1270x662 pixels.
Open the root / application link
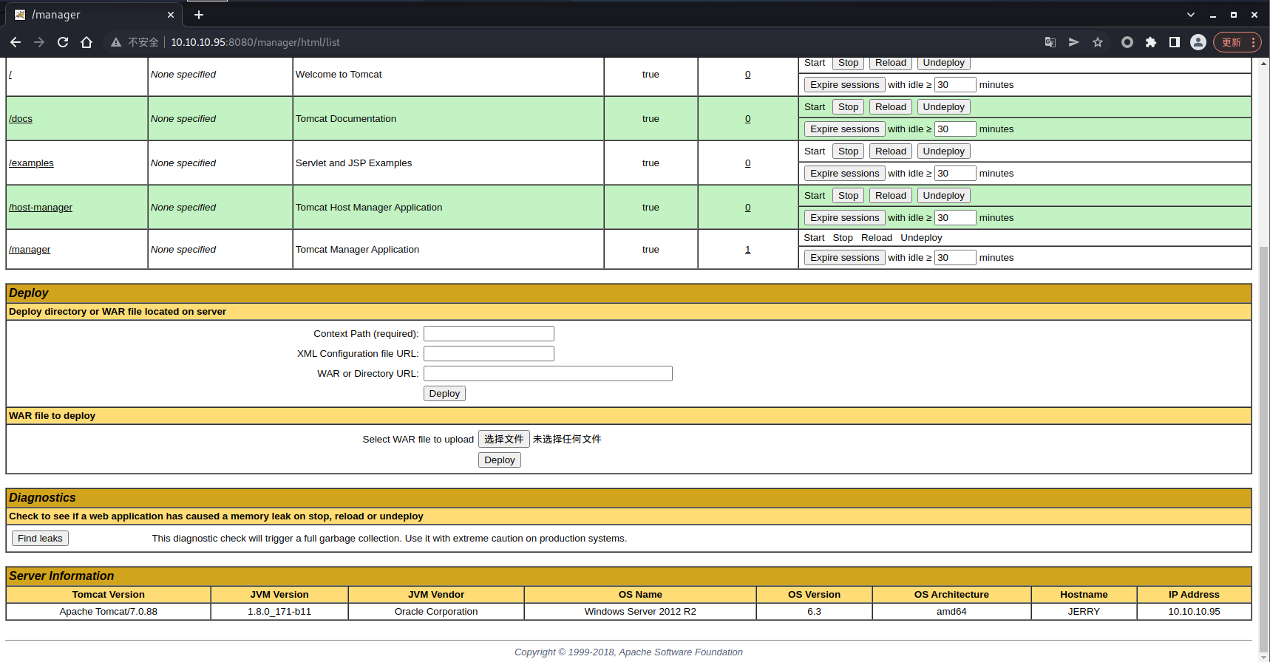pos(10,75)
